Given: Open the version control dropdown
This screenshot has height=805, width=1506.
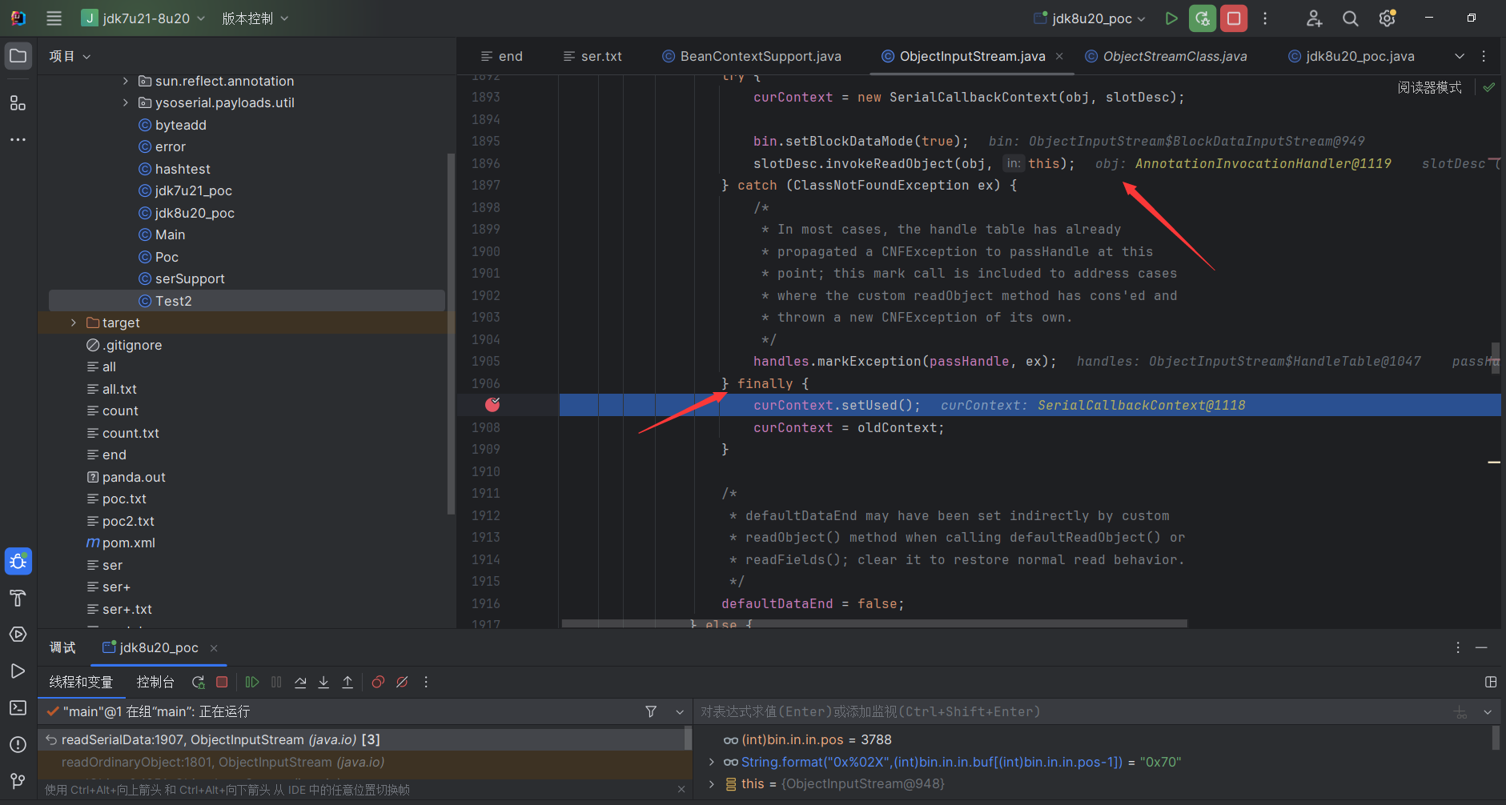Looking at the screenshot, I should tap(255, 18).
